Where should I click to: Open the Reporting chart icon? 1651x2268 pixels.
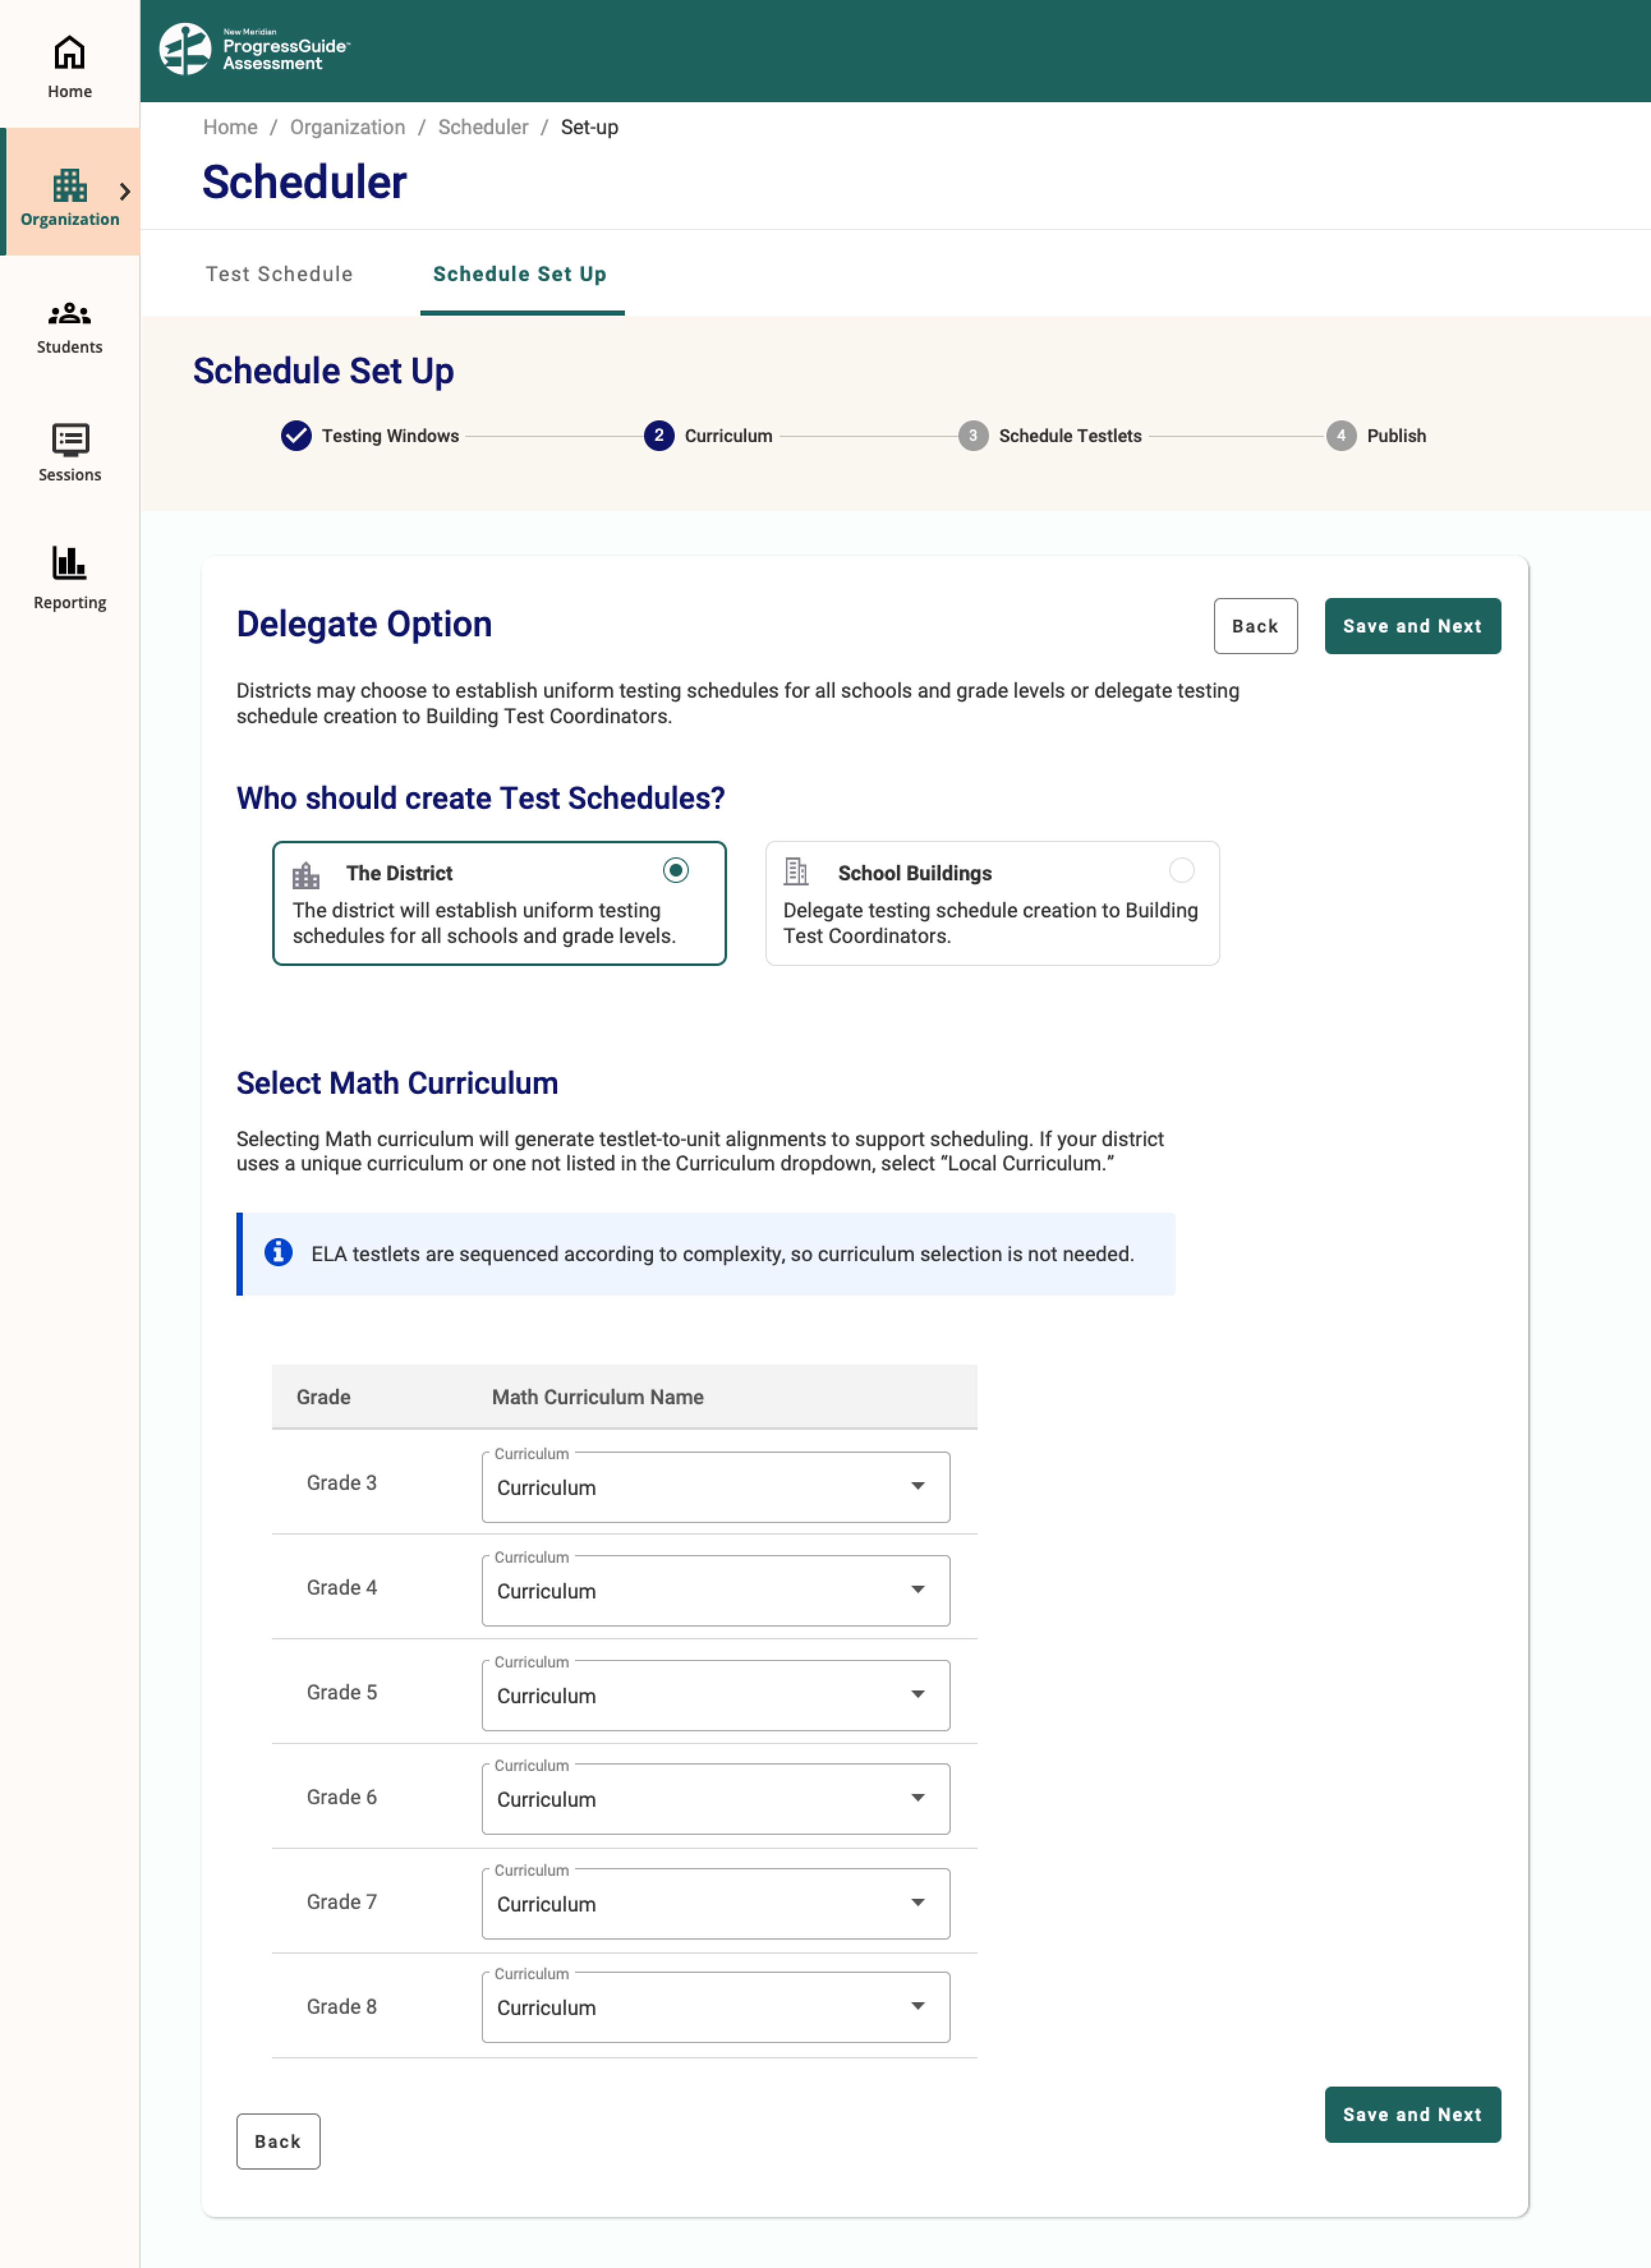[x=69, y=563]
